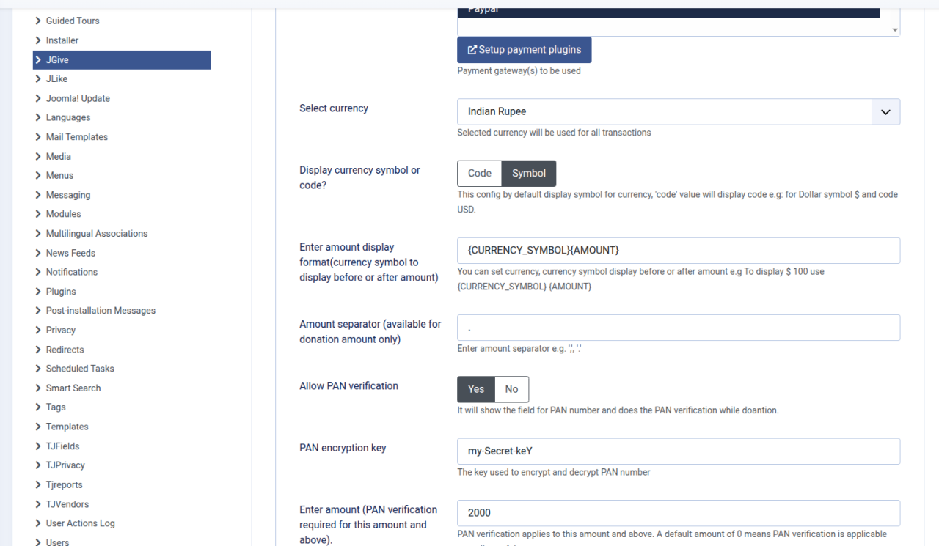Expand the Mail Templates chevron icon
The image size is (939, 546).
[38, 137]
